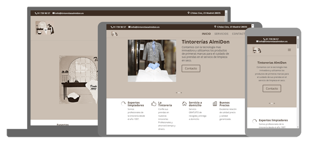Select the INICIO menu item
Viewport: 310px width, 145px height.
tap(206, 34)
